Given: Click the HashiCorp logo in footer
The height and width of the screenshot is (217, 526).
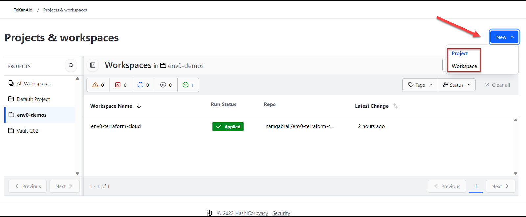Looking at the screenshot, I should tap(210, 213).
